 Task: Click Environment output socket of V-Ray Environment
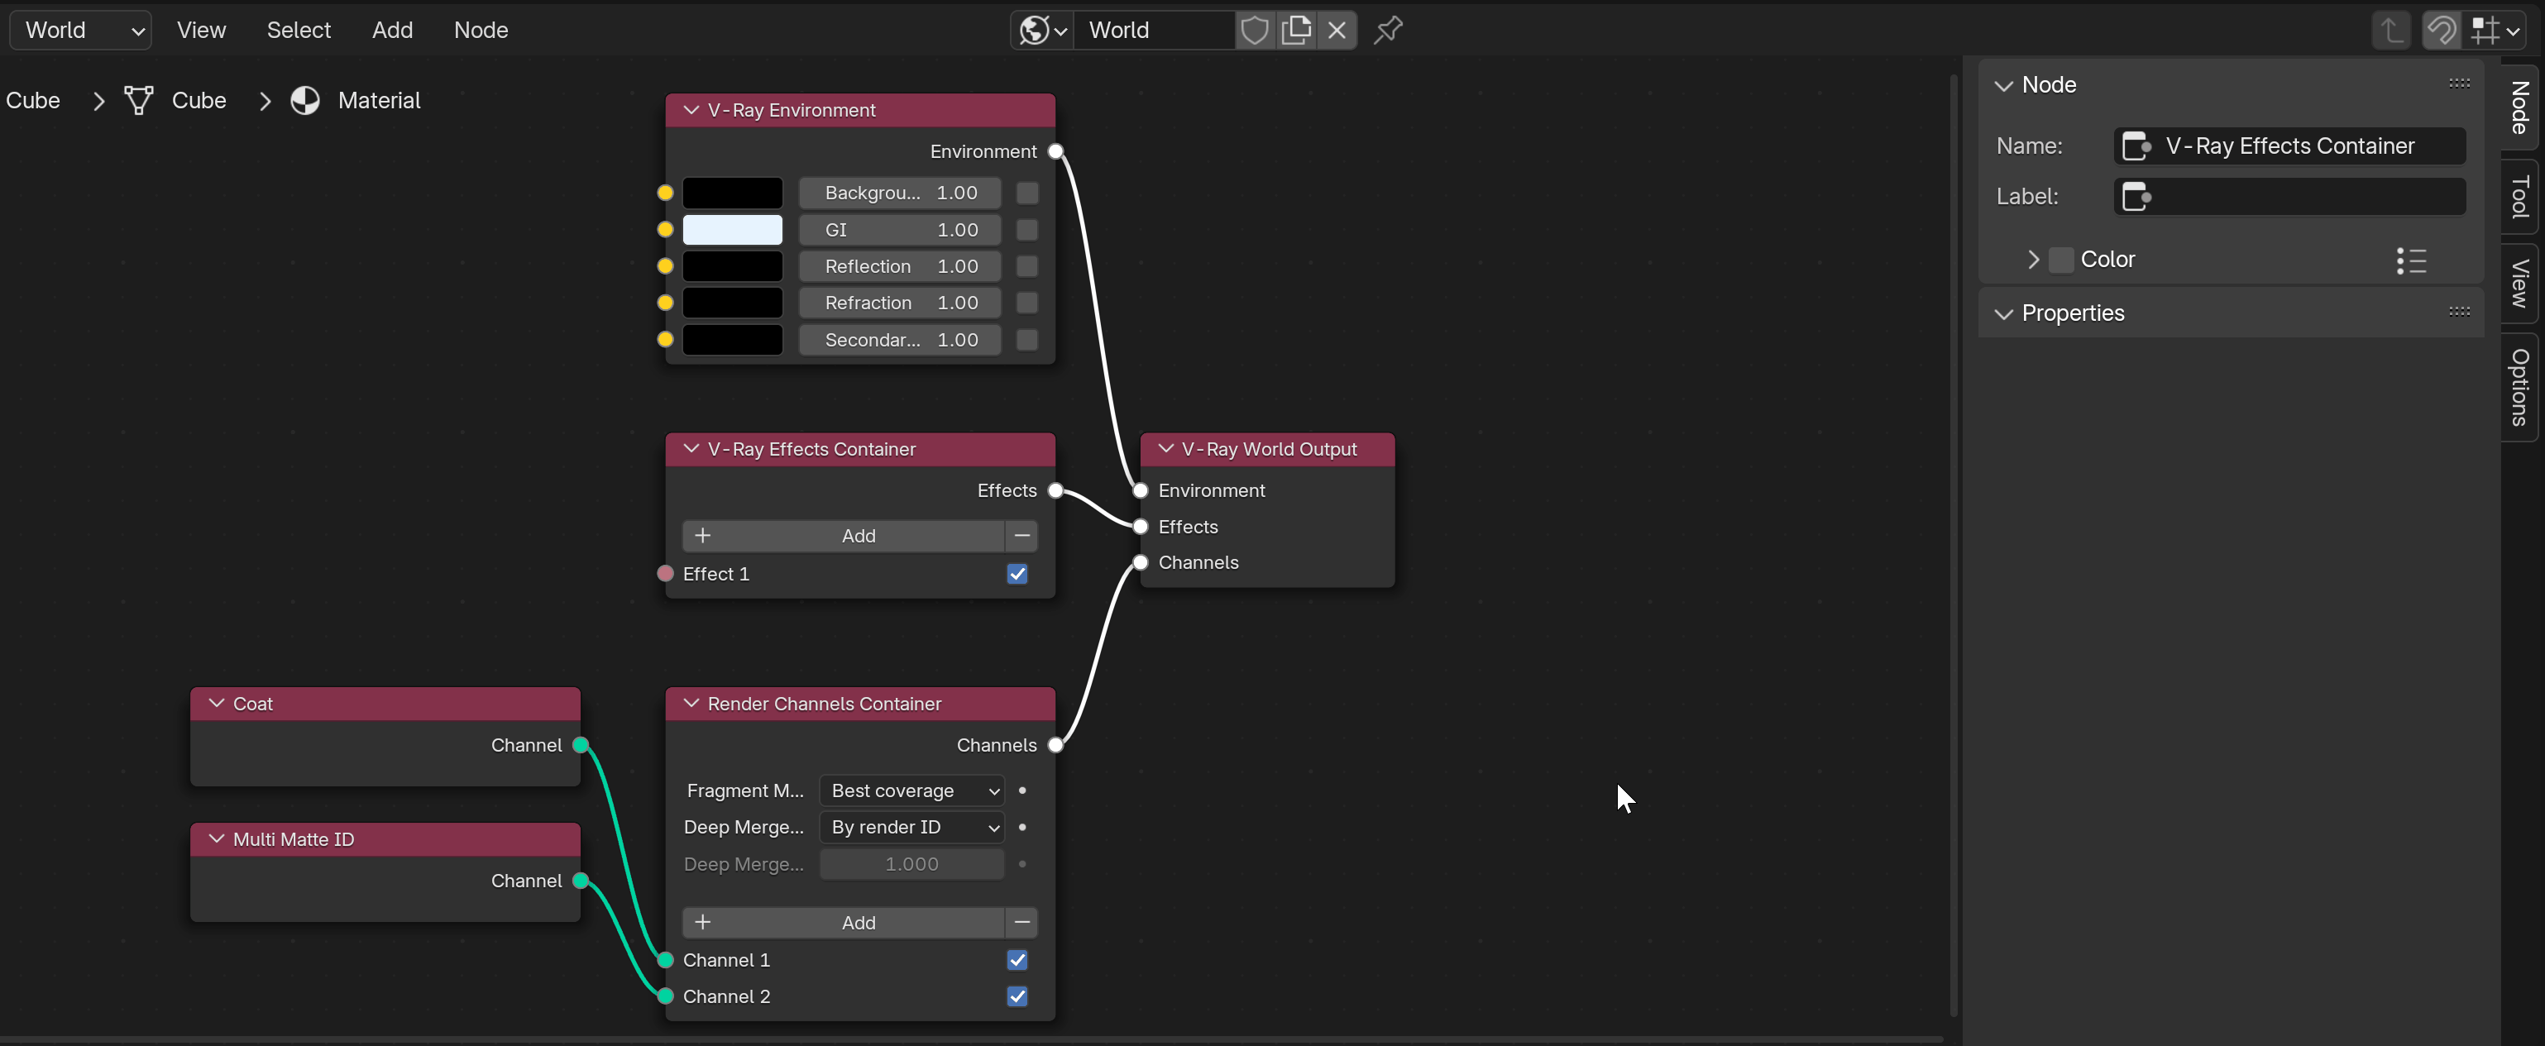pyautogui.click(x=1055, y=151)
